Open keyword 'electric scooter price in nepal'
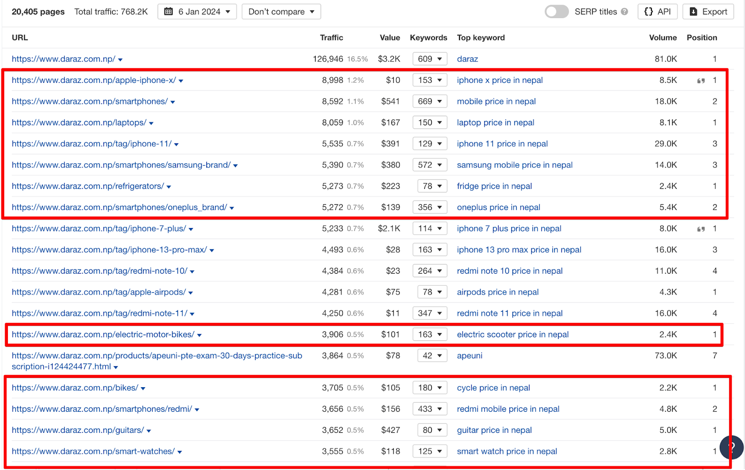 point(513,335)
